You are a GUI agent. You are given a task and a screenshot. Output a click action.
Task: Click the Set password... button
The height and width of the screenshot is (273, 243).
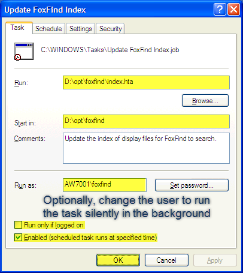pos(192,185)
